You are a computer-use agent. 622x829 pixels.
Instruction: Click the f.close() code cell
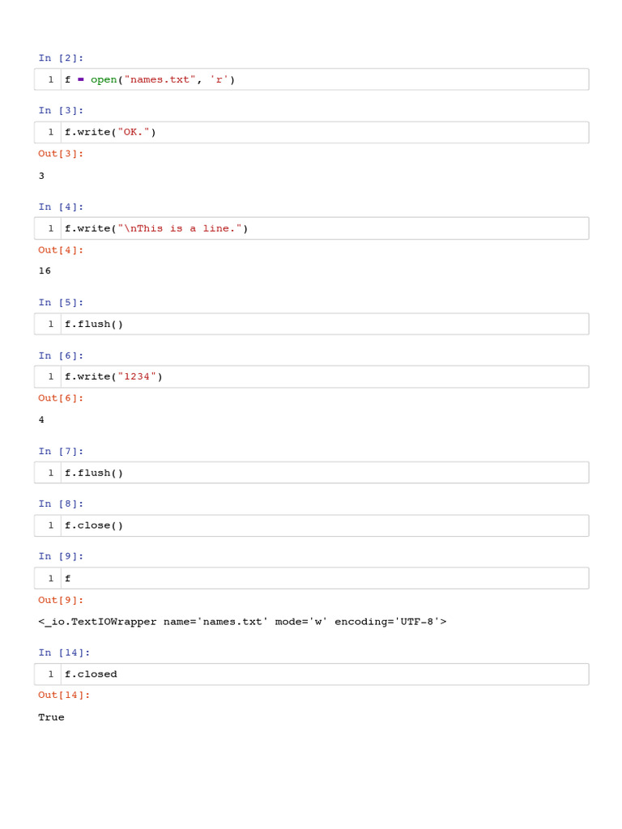click(x=324, y=525)
